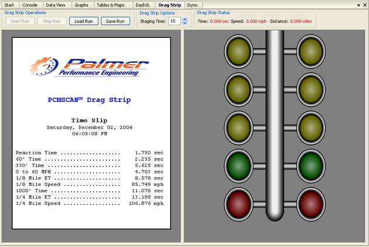The width and height of the screenshot is (369, 247).
Task: Click the second left amber light
Action: pos(238,90)
